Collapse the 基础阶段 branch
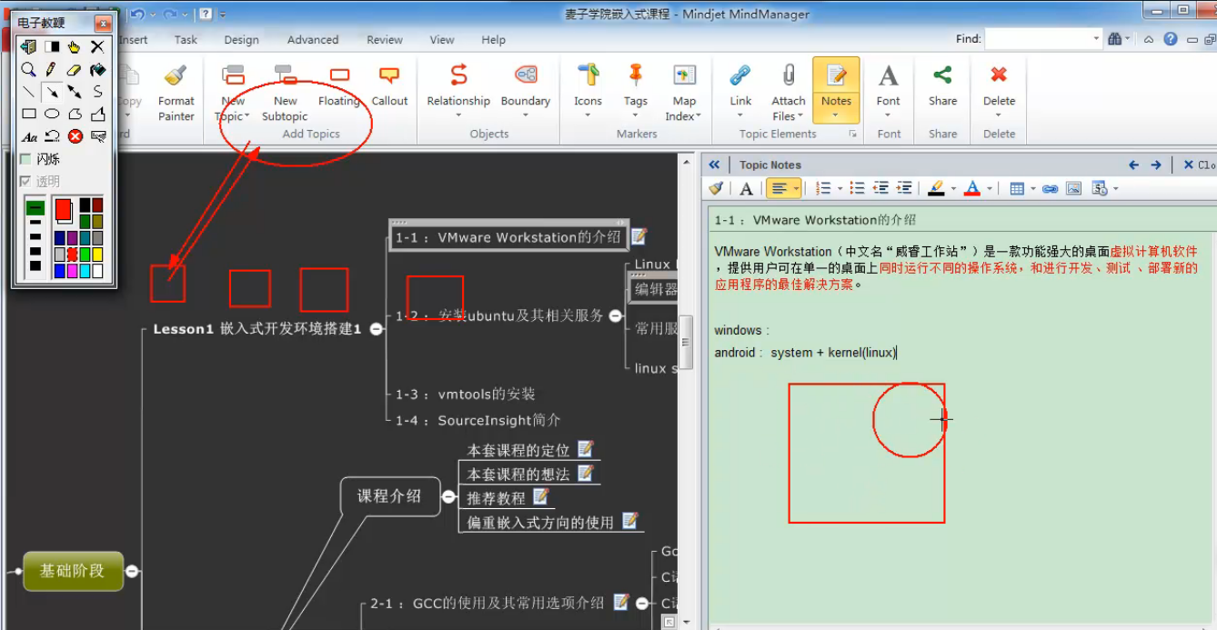 (132, 571)
